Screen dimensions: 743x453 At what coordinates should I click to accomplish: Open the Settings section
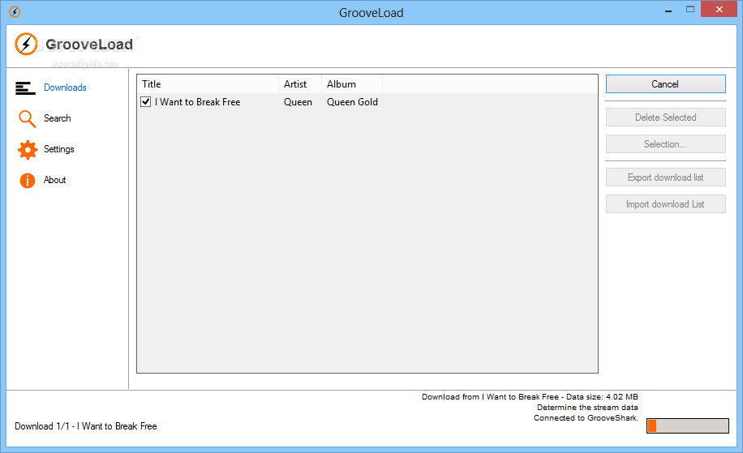(x=58, y=149)
